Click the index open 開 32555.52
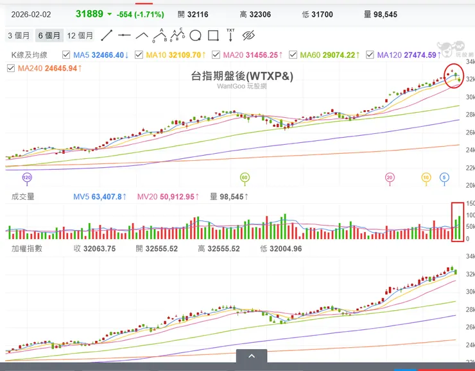This screenshot has height=371, width=475. pos(157,249)
